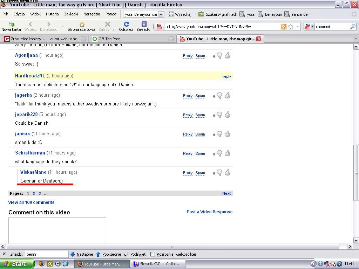The image size is (359, 269).
Task: Bookmark page with the star icon
Action: pos(291,27)
